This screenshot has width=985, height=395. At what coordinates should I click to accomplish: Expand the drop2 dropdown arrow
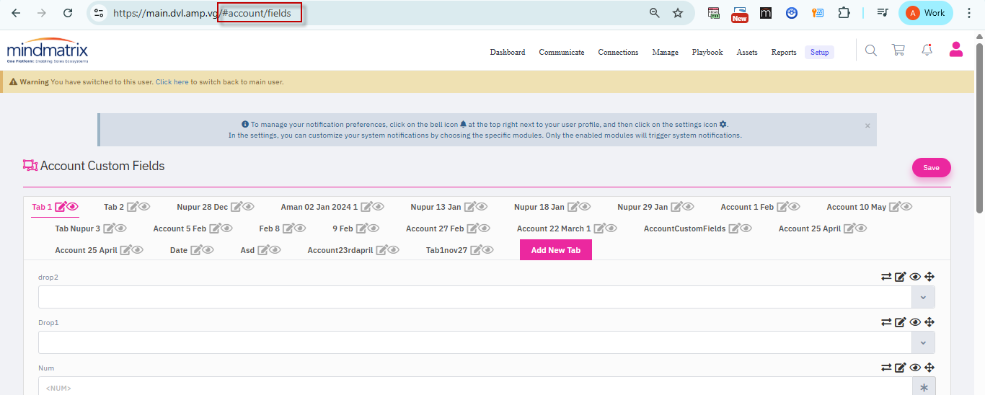click(923, 297)
